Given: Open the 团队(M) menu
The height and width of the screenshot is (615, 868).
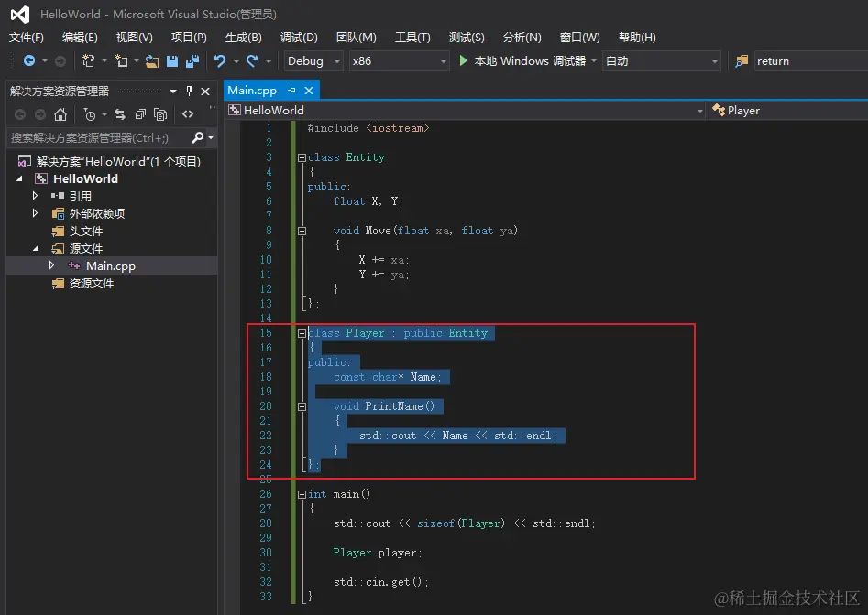Looking at the screenshot, I should tap(356, 37).
